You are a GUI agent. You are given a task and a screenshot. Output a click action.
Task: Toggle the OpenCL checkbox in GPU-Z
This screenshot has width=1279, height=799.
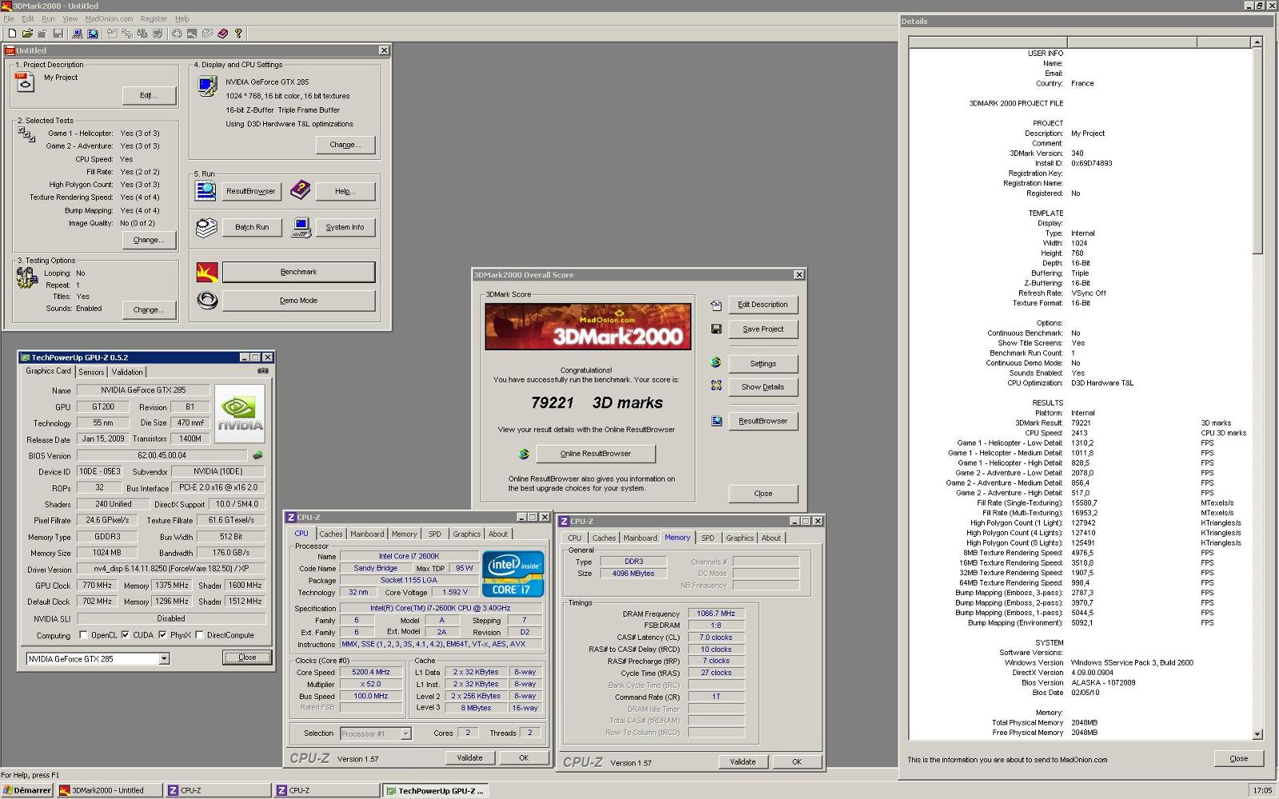point(83,635)
